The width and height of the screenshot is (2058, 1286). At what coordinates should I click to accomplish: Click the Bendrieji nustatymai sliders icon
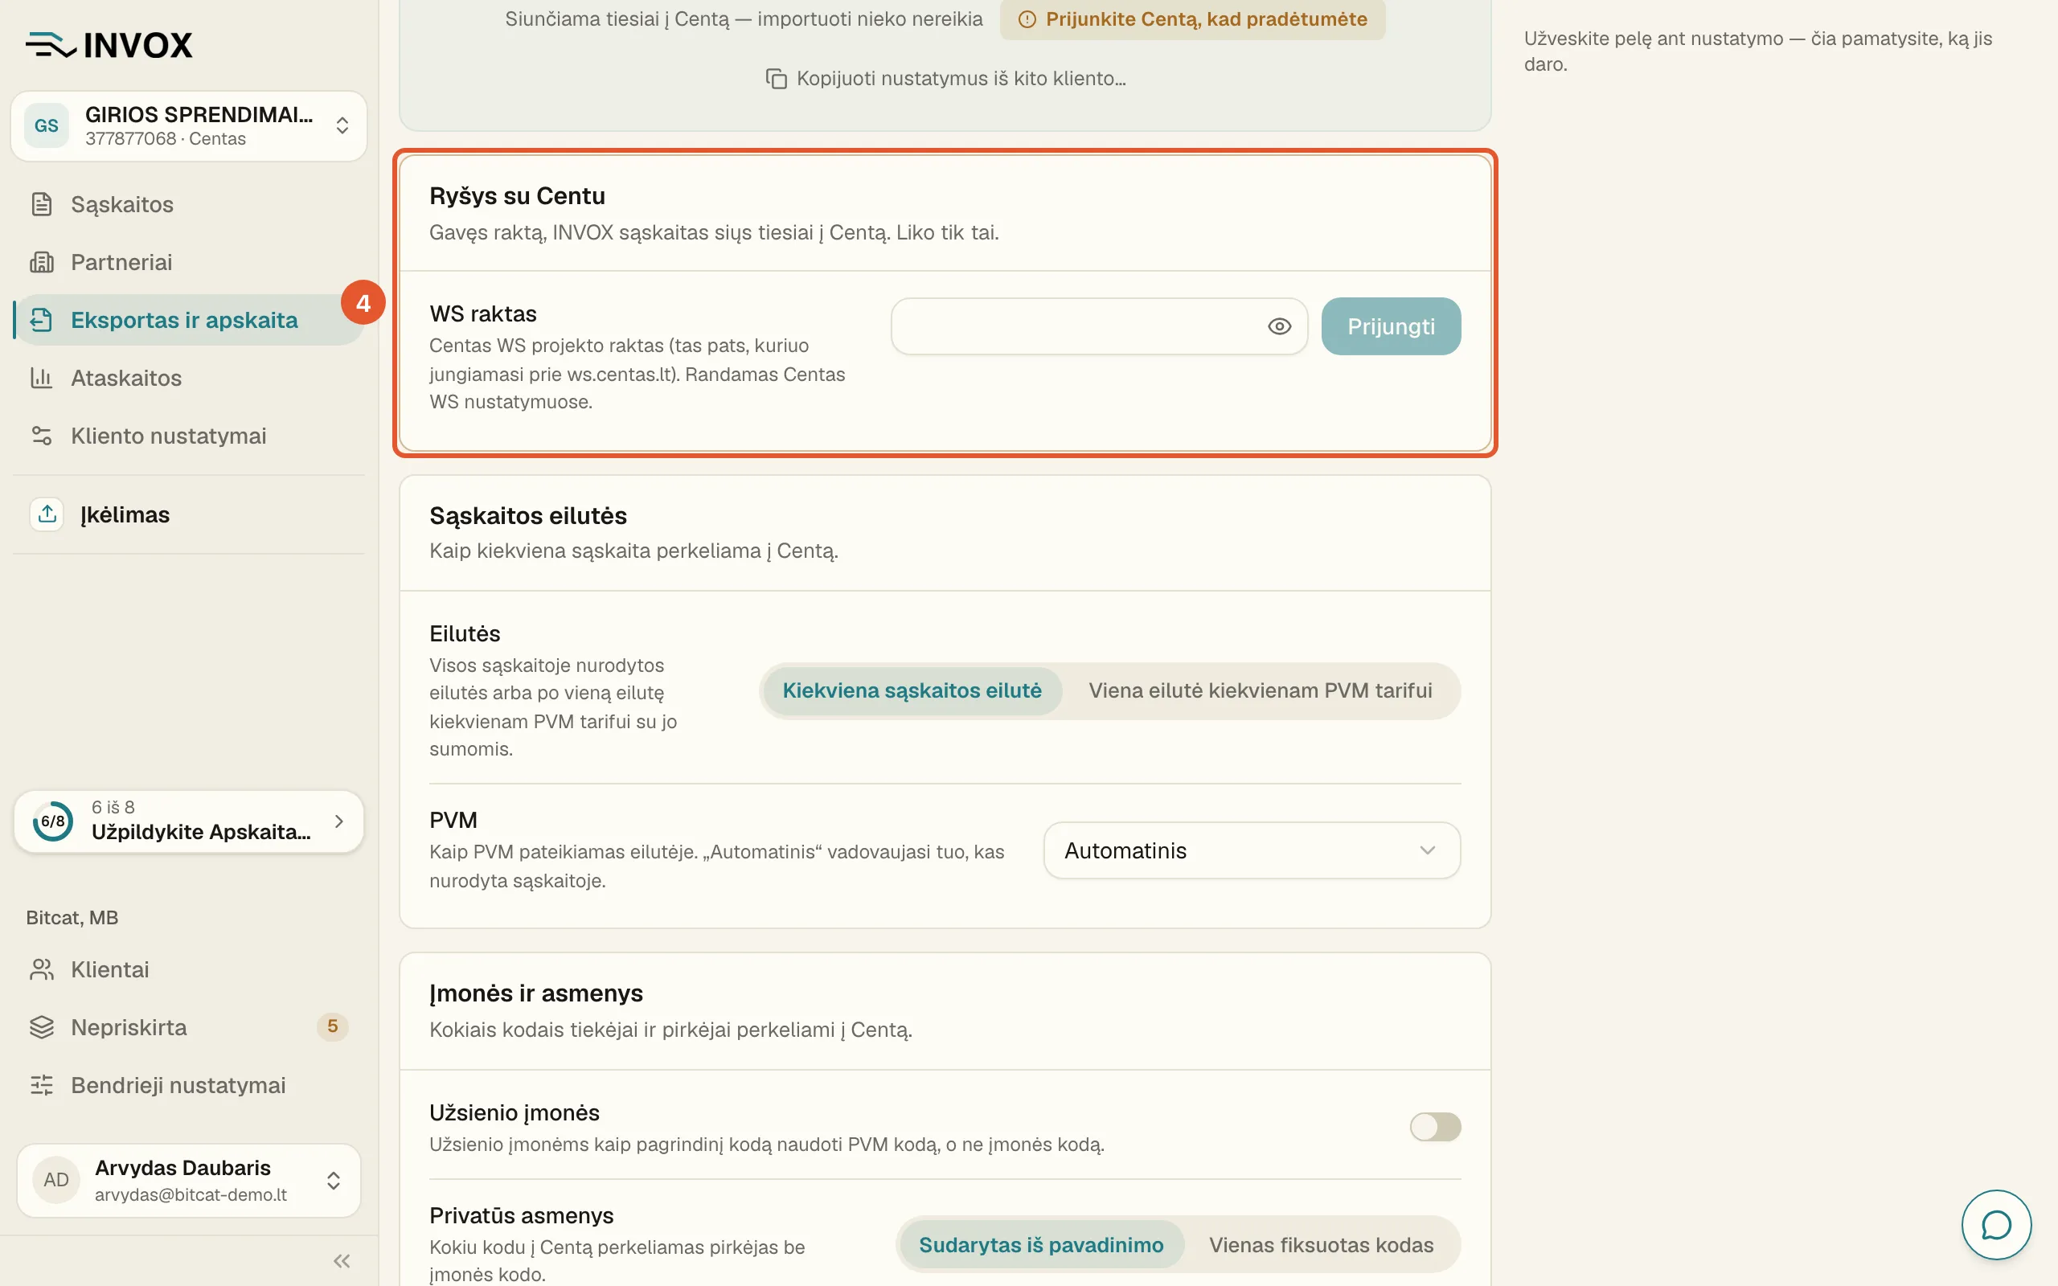[42, 1085]
